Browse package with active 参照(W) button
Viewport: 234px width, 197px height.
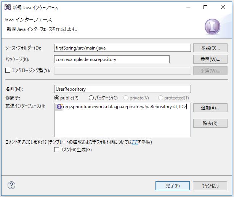tap(210, 59)
